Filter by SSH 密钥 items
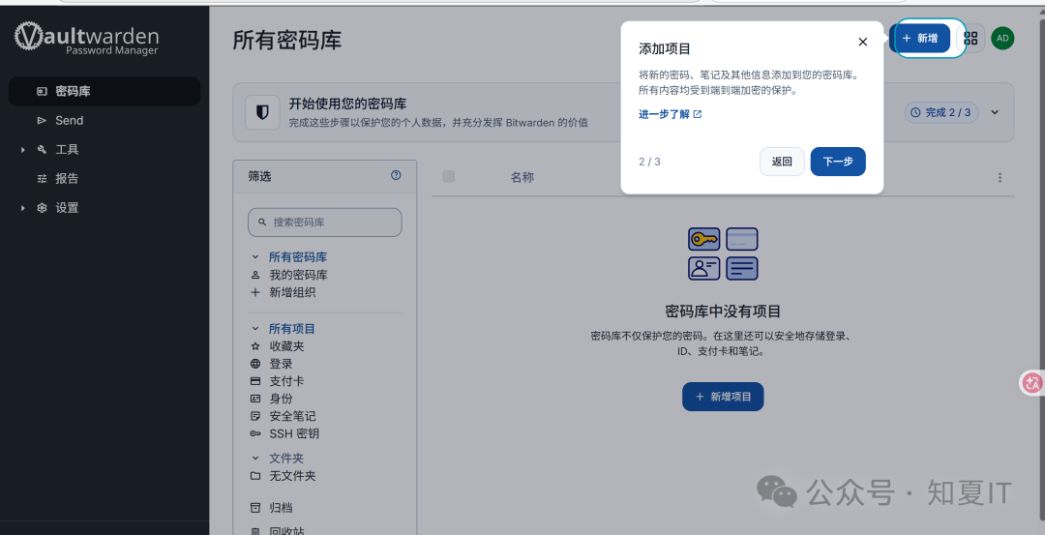The height and width of the screenshot is (535, 1045). pos(294,433)
